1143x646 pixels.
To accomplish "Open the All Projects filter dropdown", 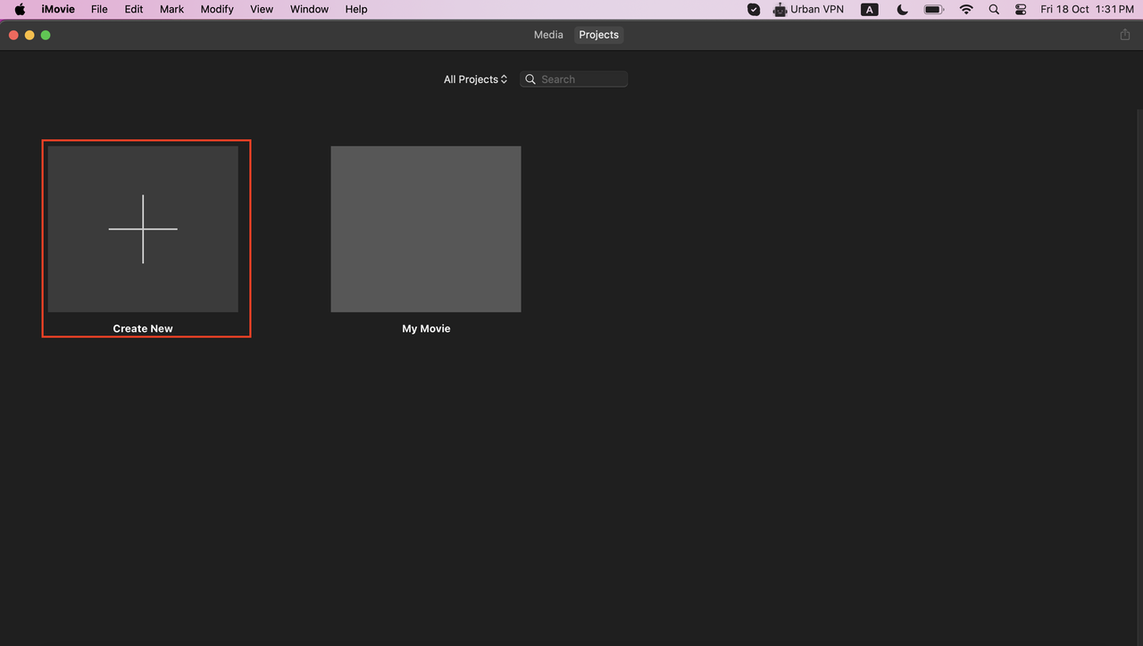I will coord(475,79).
